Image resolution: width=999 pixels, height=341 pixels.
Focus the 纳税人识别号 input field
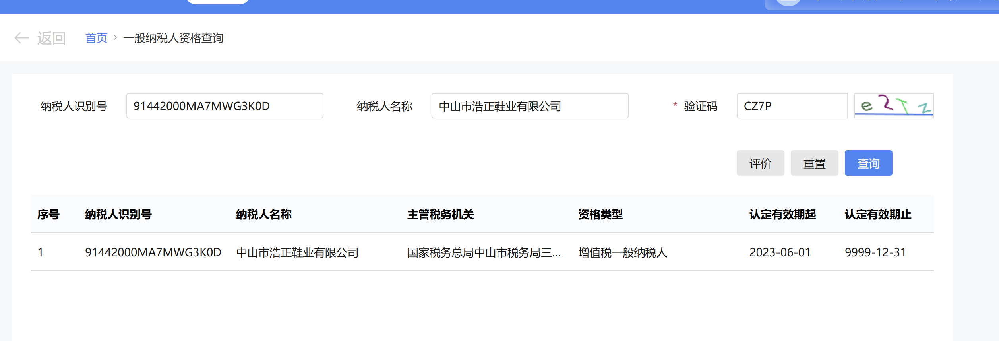point(225,106)
